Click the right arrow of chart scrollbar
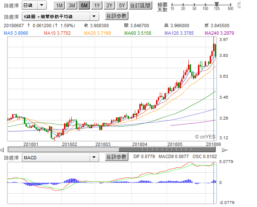This screenshot has height=207, width=257. pos(225,150)
